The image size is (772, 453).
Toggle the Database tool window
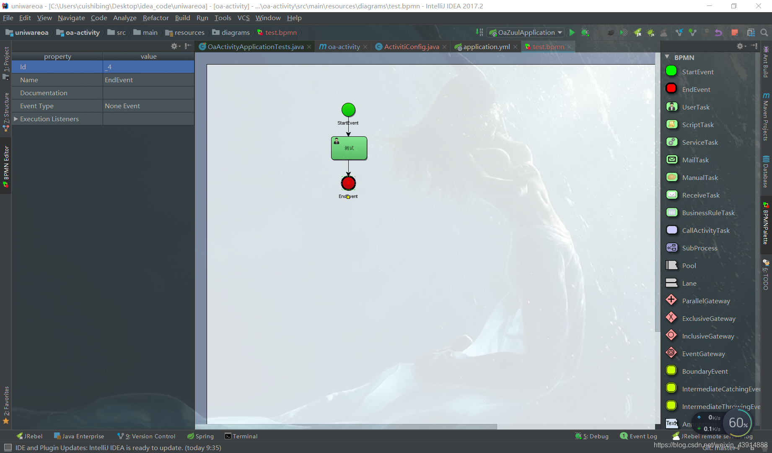766,172
